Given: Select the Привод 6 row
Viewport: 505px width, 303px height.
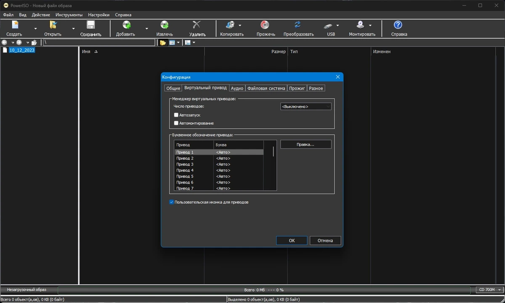Looking at the screenshot, I should click(219, 183).
